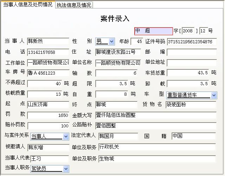Click the 当事人 name field
225x176 pixels.
[48, 42]
